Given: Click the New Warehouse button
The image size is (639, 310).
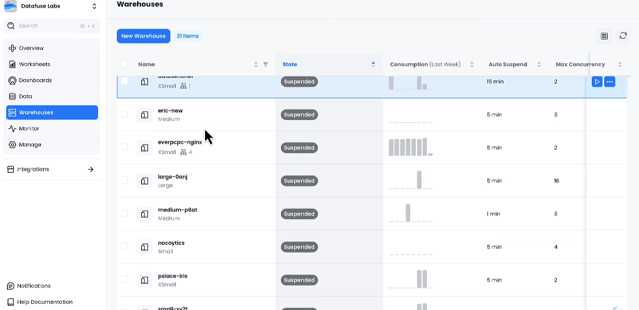Looking at the screenshot, I should [143, 36].
